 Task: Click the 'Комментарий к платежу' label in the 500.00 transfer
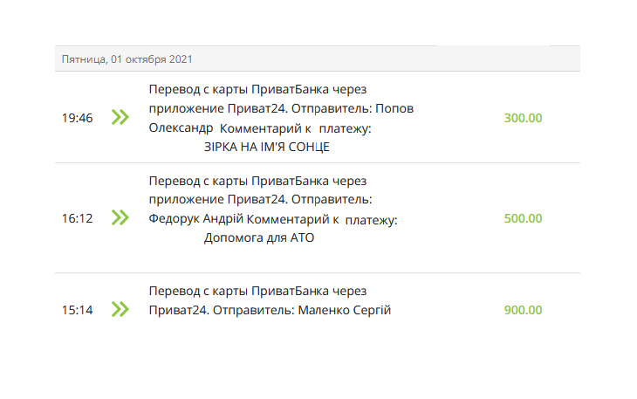point(322,219)
